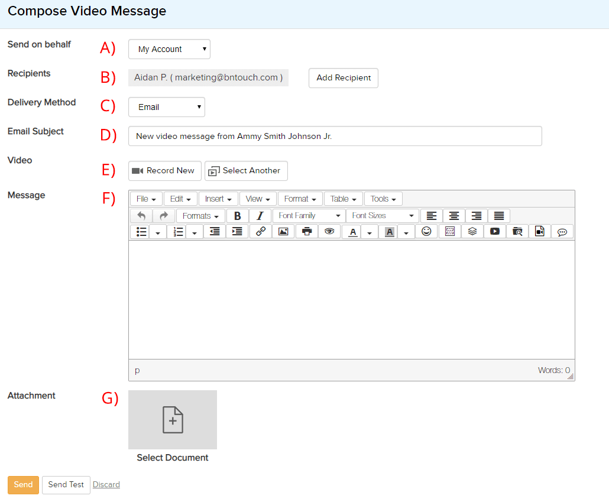Click the video document icon in toolbar

(x=540, y=232)
